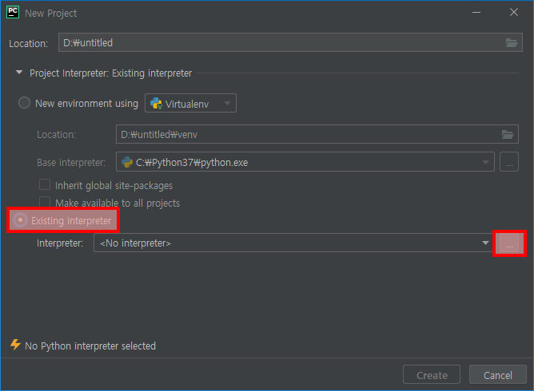Viewport: 534px width, 391px height.
Task: Open the Virtualenv environment dropdown
Action: coord(190,103)
